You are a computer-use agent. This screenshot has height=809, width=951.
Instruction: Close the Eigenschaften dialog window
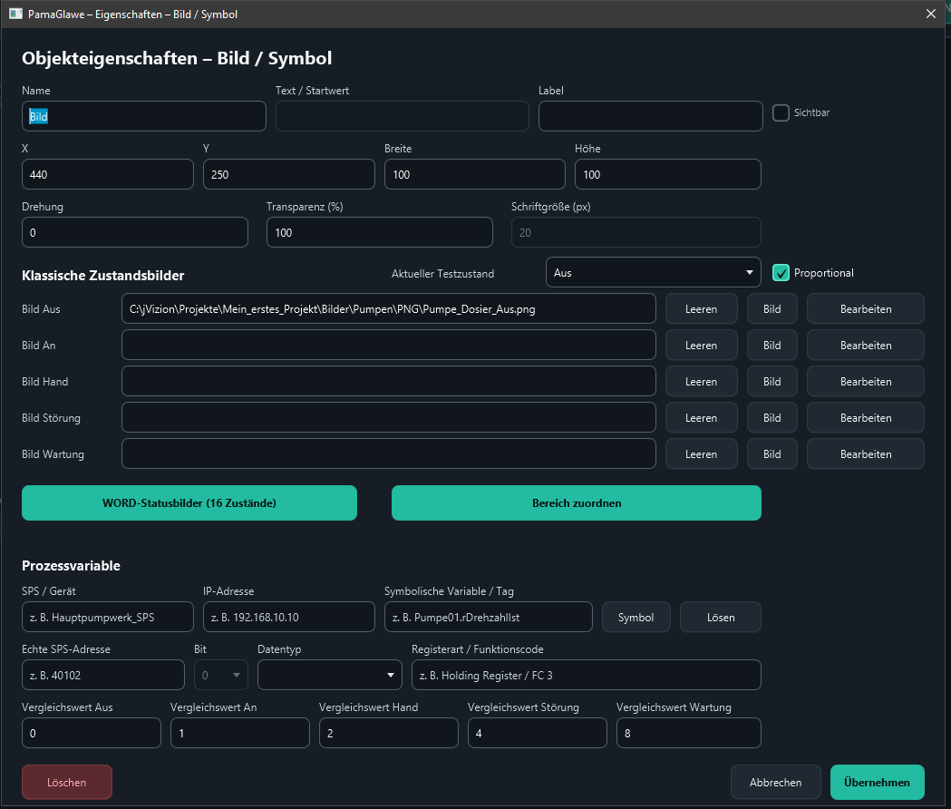[x=931, y=14]
